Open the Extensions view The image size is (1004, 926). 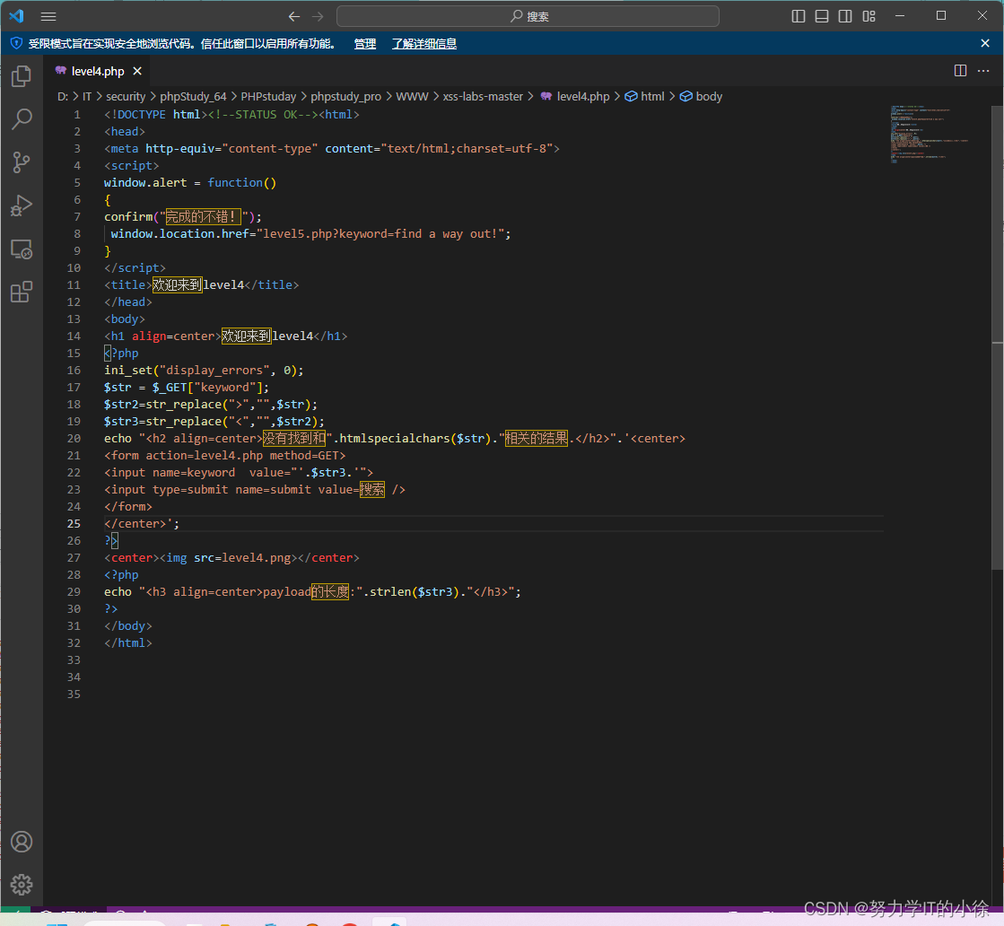[22, 292]
